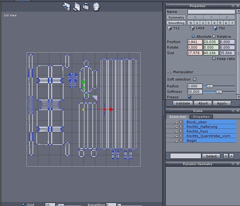
Task: Click the second UV toolbar icon with face plane
Action: 76,7
